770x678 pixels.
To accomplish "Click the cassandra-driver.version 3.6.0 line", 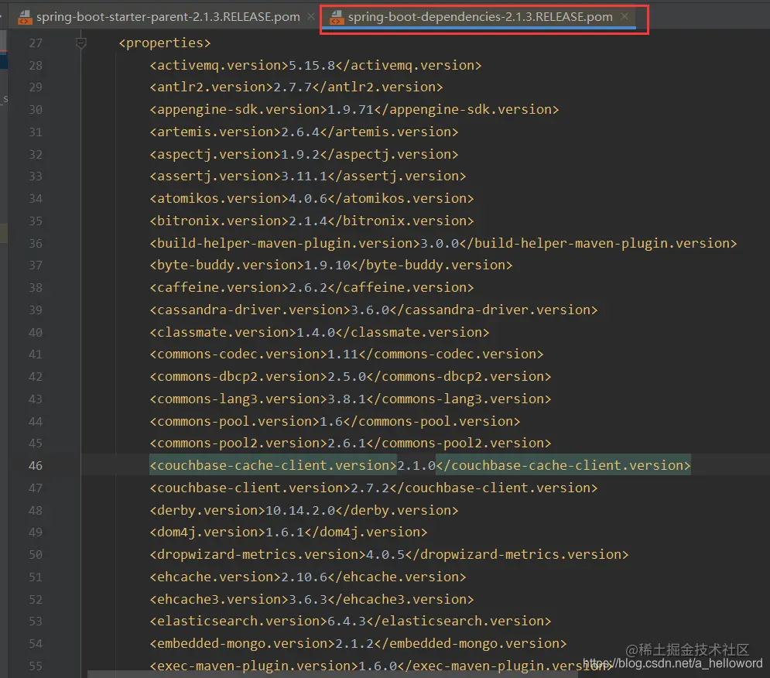I will coord(374,310).
